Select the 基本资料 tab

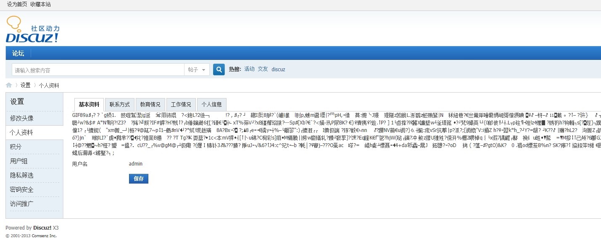(x=89, y=105)
